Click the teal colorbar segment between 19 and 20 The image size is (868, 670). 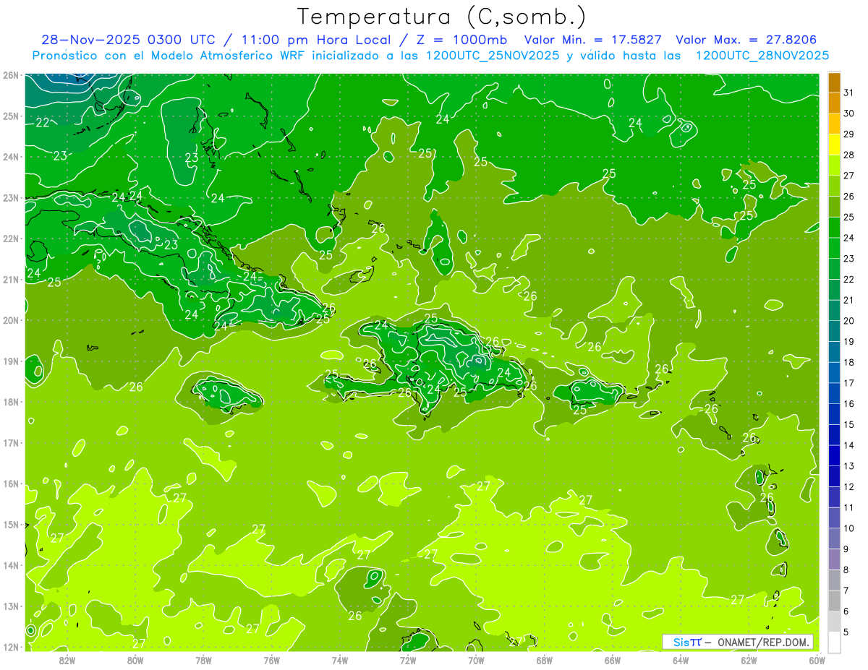pyautogui.click(x=834, y=331)
